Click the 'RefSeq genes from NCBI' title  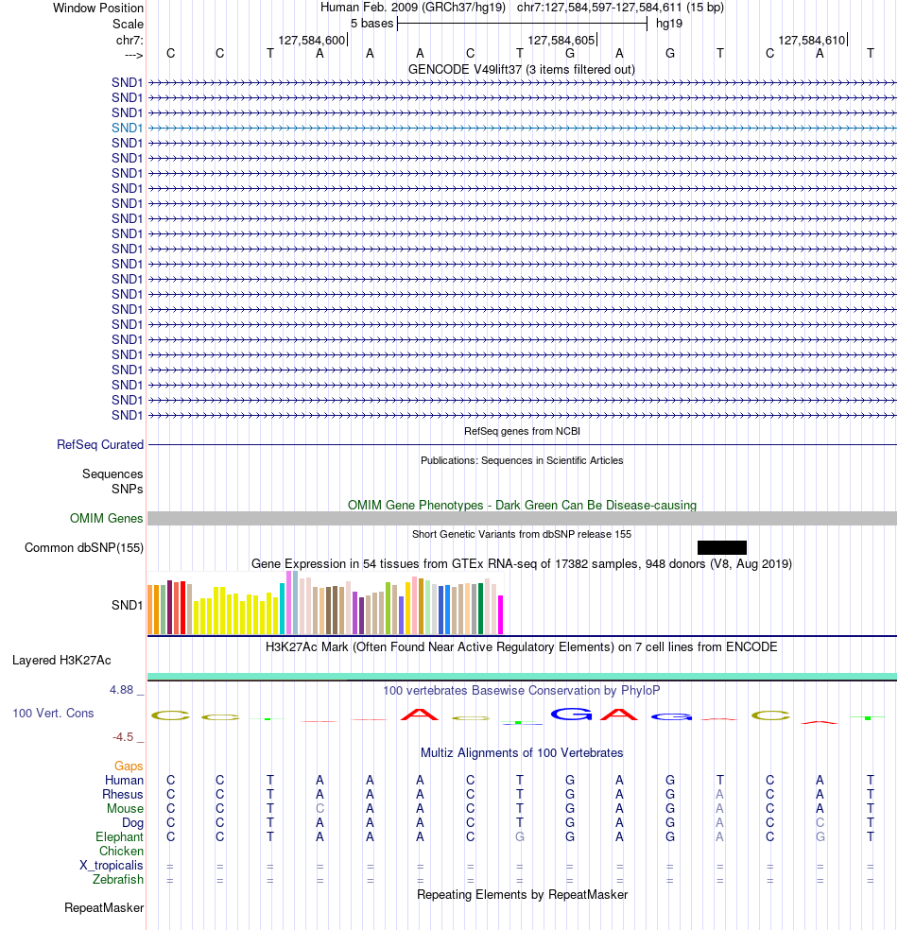click(x=522, y=431)
